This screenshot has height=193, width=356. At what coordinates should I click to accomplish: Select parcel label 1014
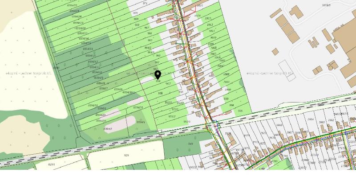[x=197, y=16]
